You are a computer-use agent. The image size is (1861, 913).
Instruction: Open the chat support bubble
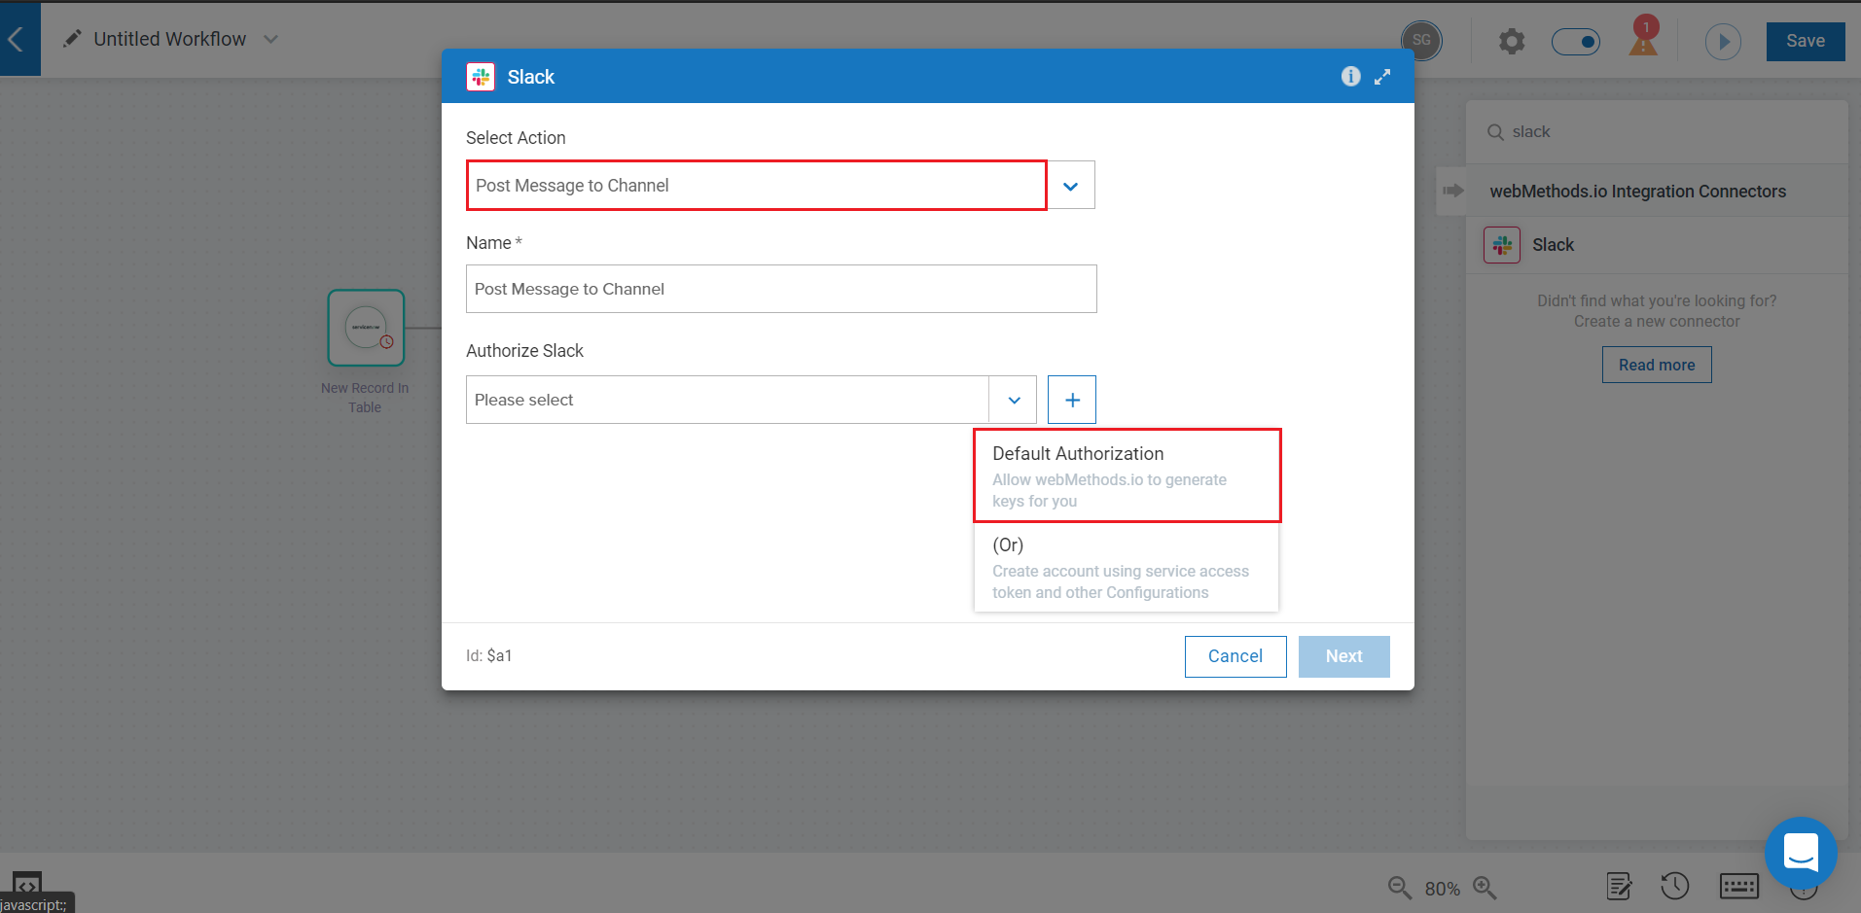(x=1801, y=853)
